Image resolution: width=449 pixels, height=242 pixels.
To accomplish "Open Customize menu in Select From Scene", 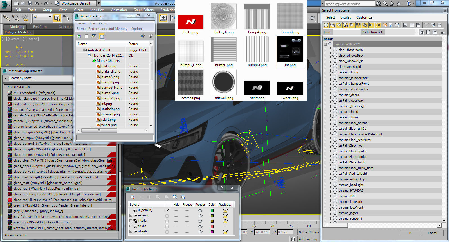I will [x=364, y=17].
